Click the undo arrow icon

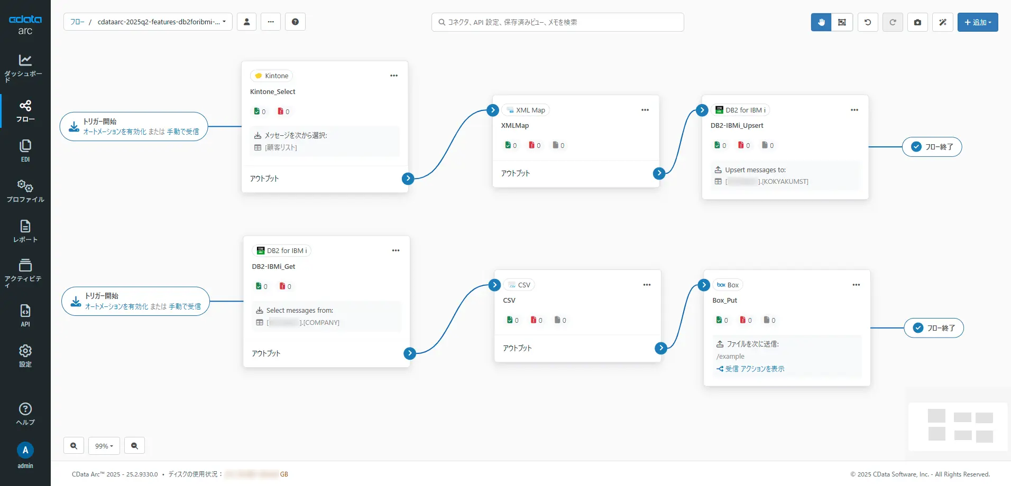coord(868,22)
